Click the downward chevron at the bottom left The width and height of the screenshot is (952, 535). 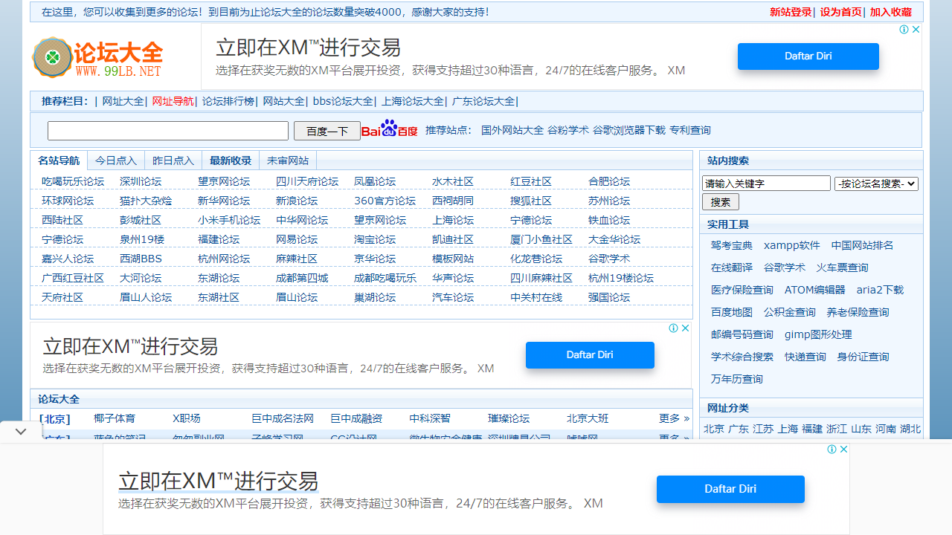point(20,431)
